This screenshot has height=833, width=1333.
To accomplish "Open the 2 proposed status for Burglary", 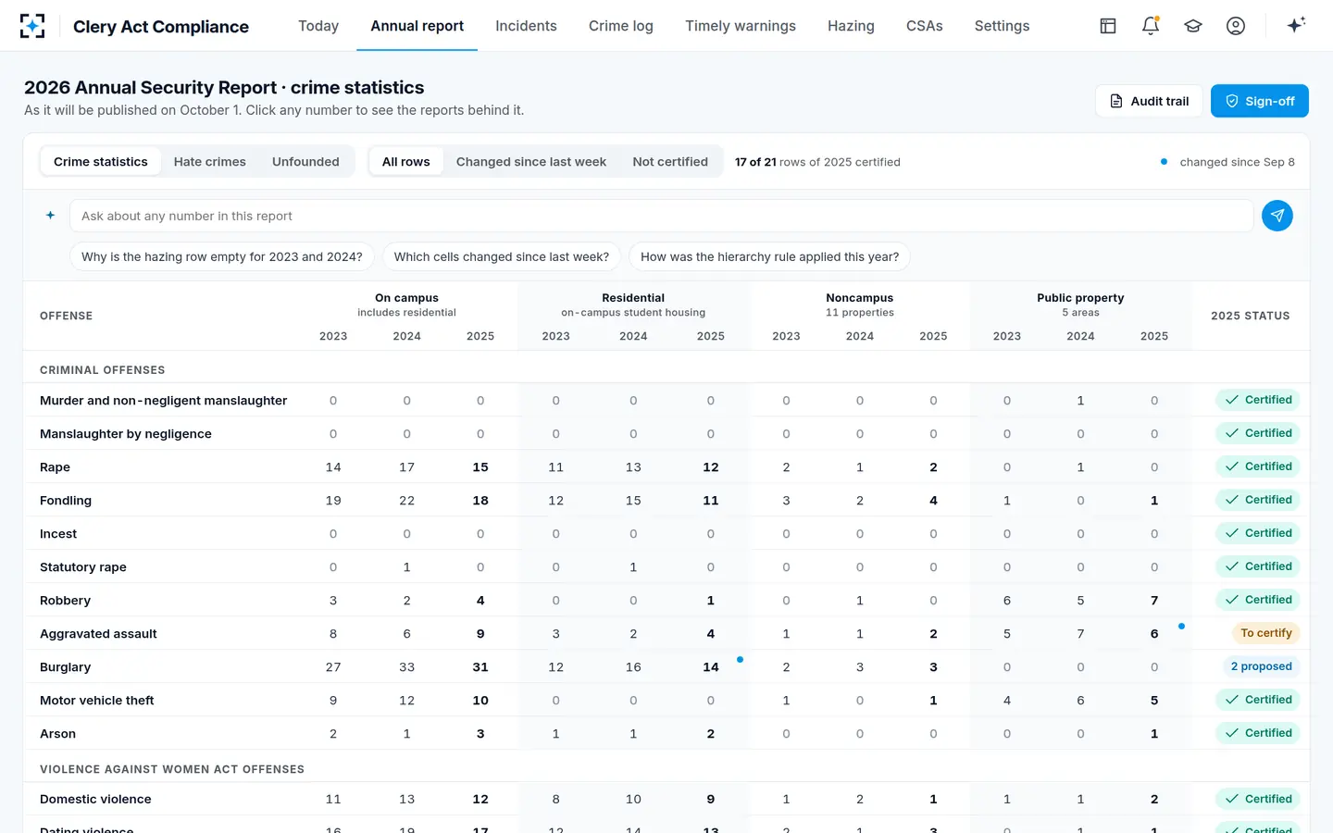I will pyautogui.click(x=1261, y=666).
